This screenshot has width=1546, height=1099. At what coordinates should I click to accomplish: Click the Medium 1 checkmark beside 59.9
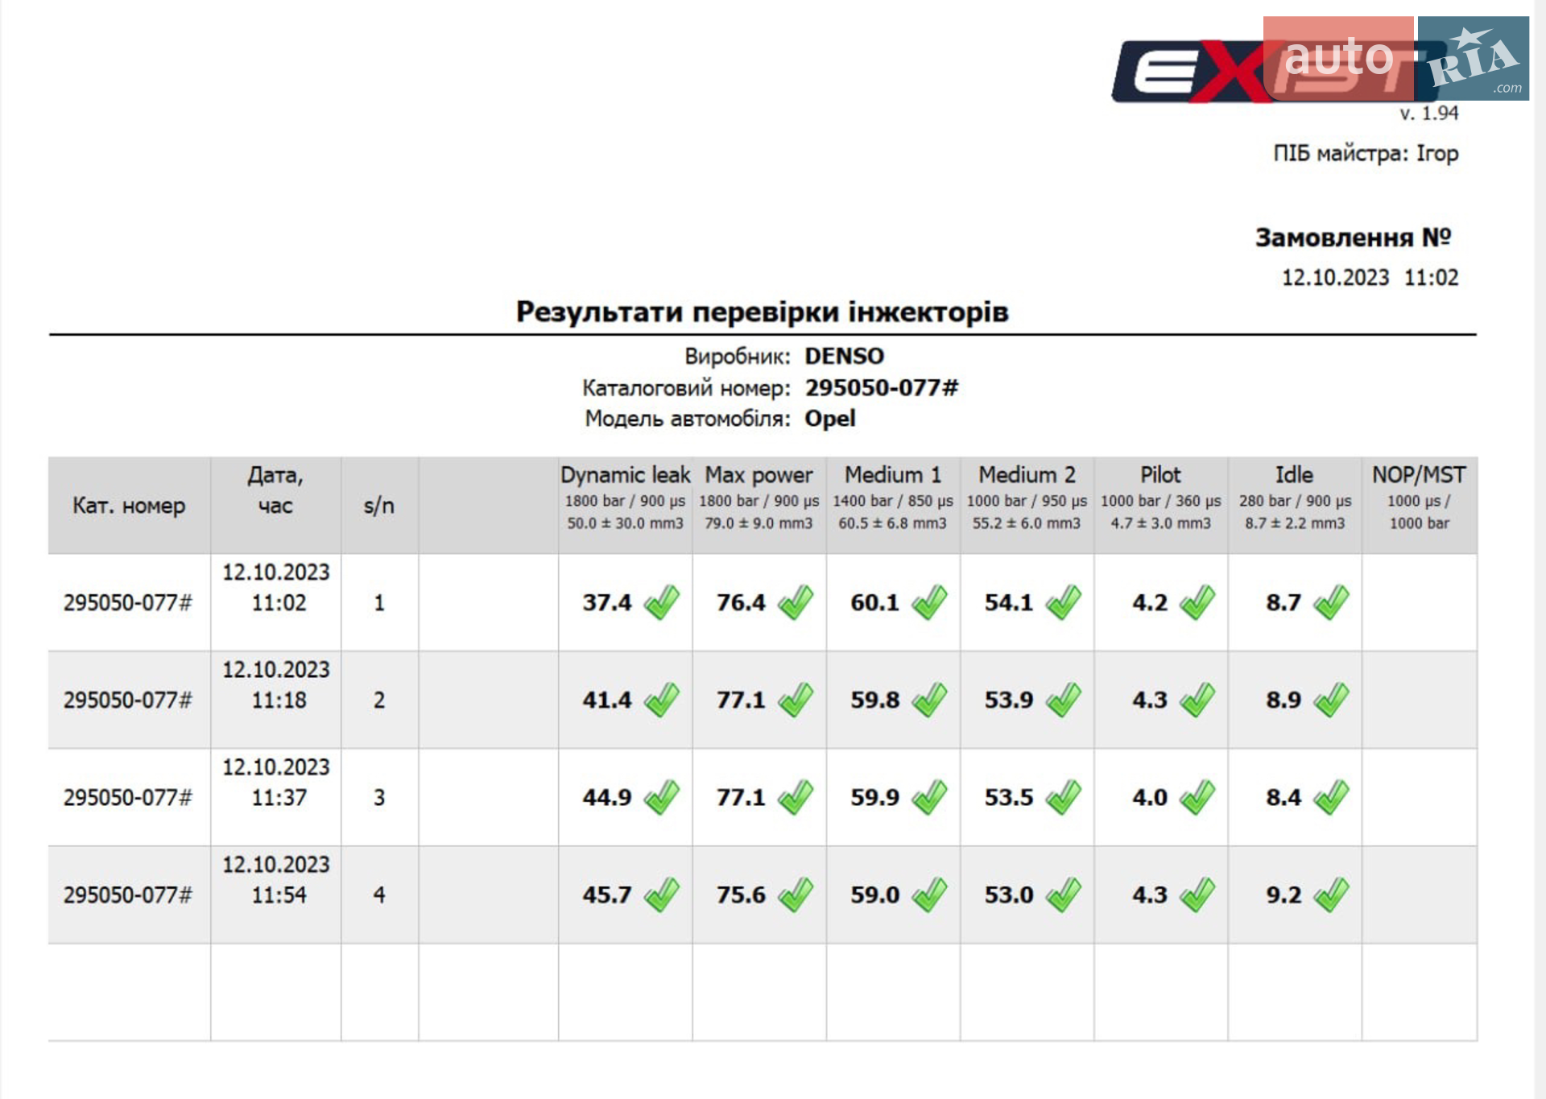coord(929,797)
